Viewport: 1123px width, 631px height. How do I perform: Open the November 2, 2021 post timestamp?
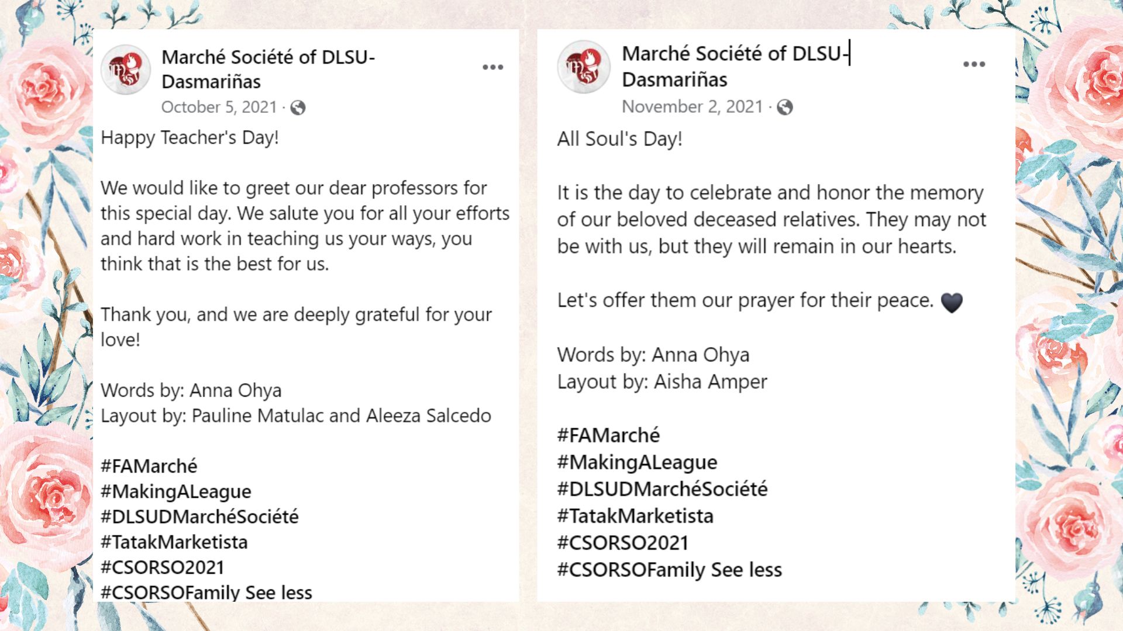(x=692, y=107)
